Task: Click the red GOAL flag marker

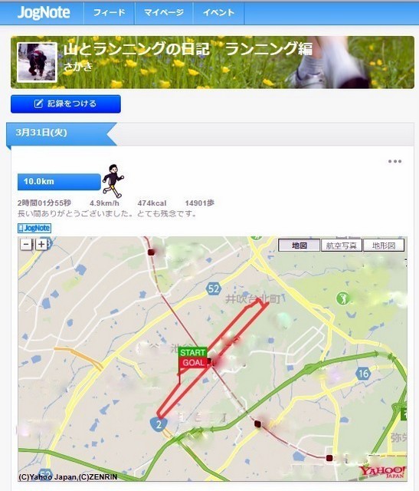Action: (192, 363)
